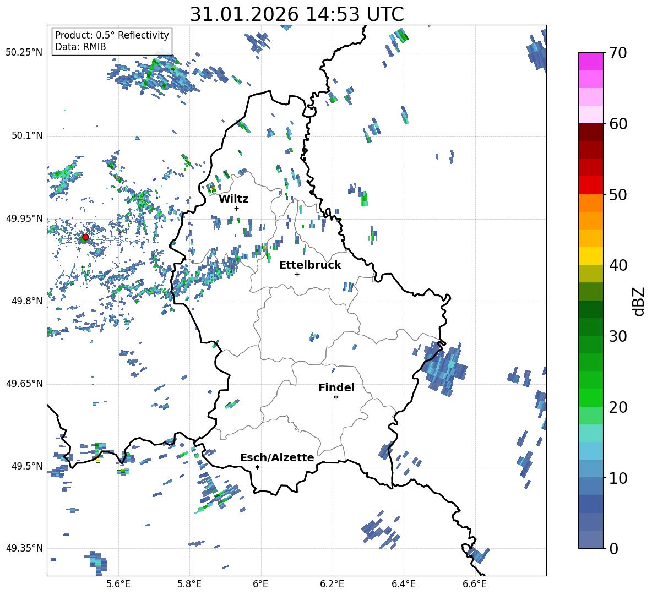Screen dimensions: 652x595
Task: Click the timestamp title 31.01.2026 14:53 UTC
Action: pyautogui.click(x=296, y=14)
